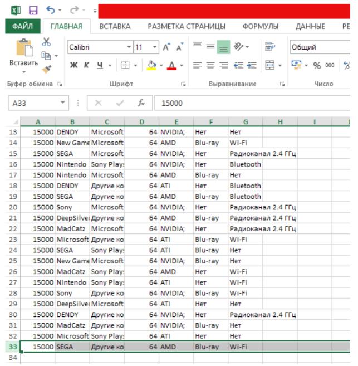Select row 20 header
The width and height of the screenshot is (358, 366).
point(13,207)
